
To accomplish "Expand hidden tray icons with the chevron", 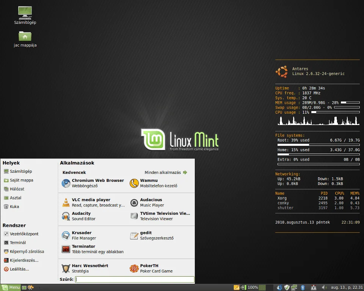I will pyautogui.click(x=275, y=287).
